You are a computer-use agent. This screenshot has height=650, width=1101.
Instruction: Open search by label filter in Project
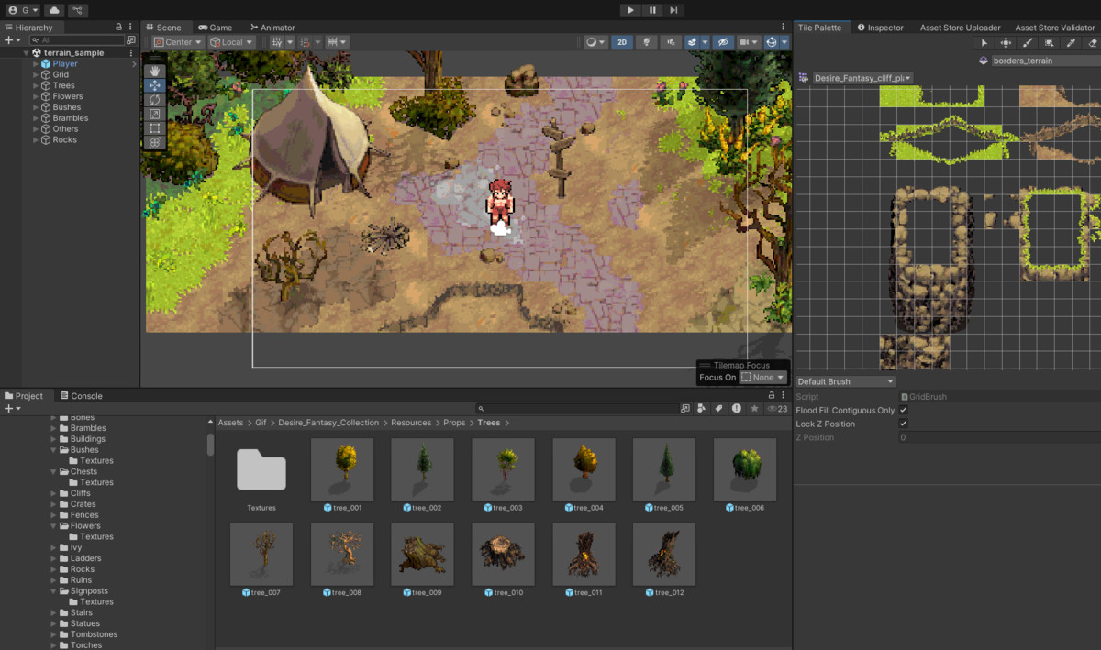tap(719, 409)
